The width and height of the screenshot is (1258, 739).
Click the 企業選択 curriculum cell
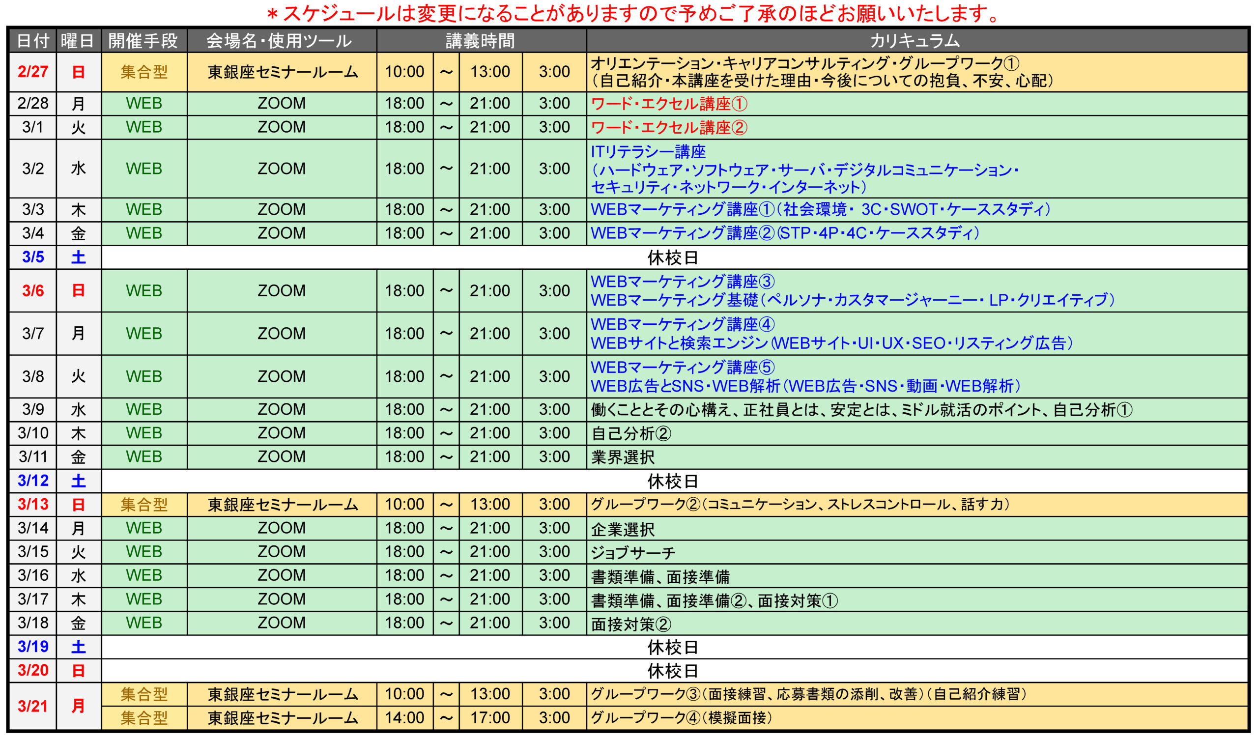pos(916,528)
